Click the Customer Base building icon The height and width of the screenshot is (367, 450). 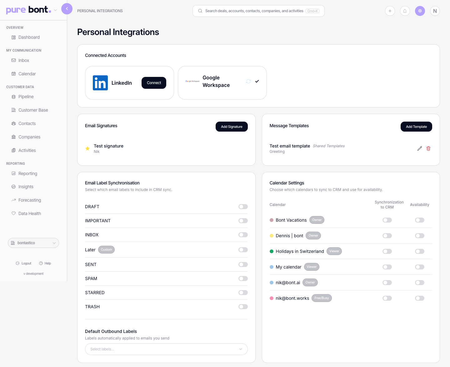pyautogui.click(x=13, y=110)
